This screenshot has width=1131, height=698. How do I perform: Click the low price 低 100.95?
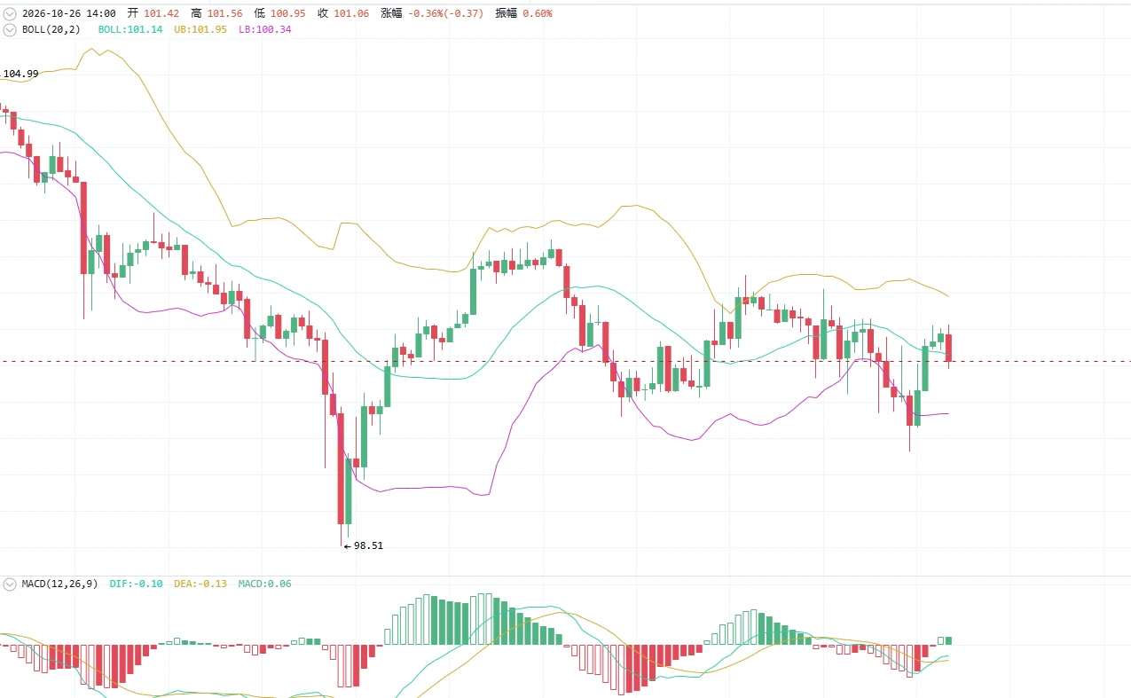click(279, 13)
